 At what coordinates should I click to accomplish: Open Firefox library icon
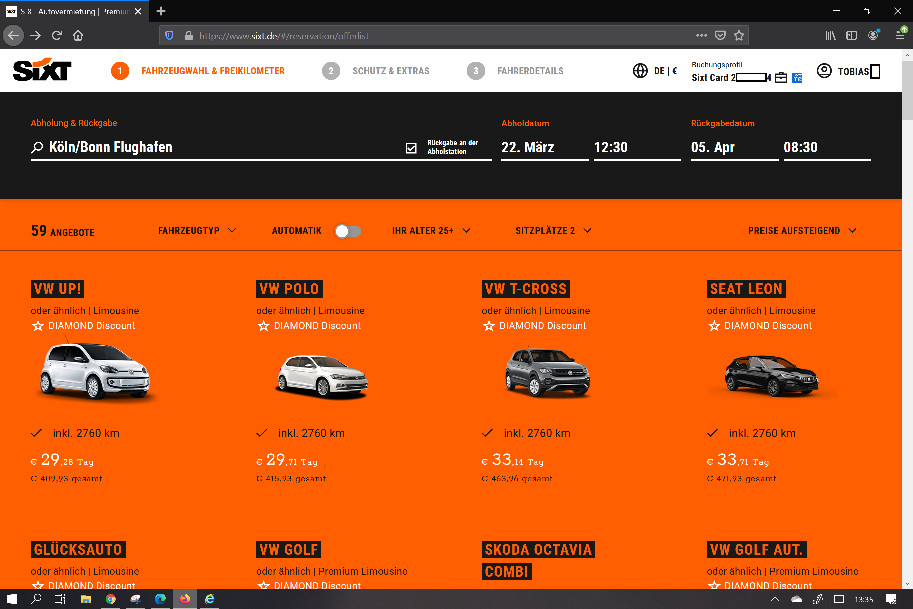tap(830, 36)
